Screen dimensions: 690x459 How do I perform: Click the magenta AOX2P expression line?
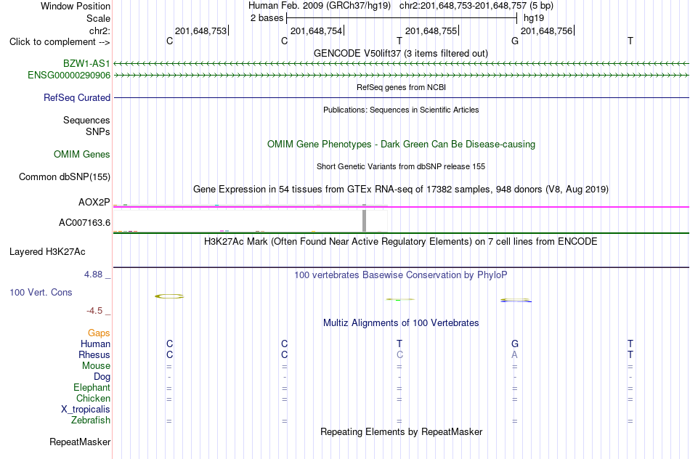[x=401, y=206]
